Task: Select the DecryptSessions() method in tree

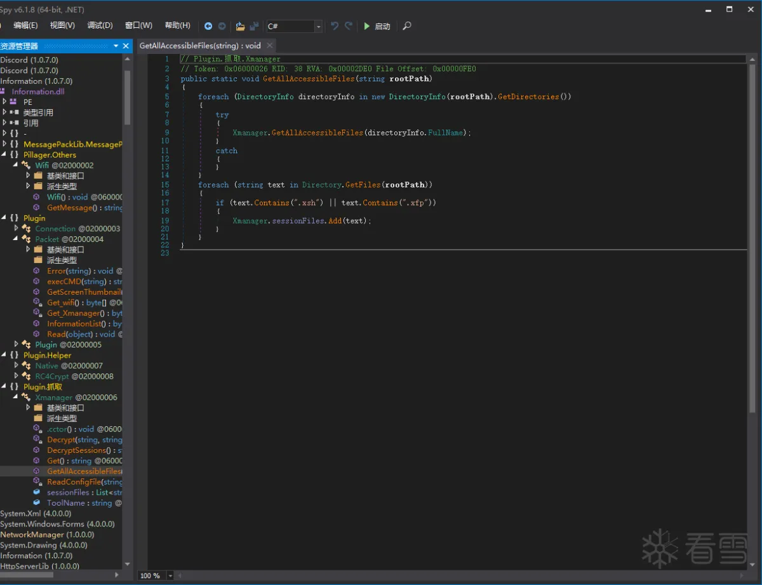Action: (77, 450)
